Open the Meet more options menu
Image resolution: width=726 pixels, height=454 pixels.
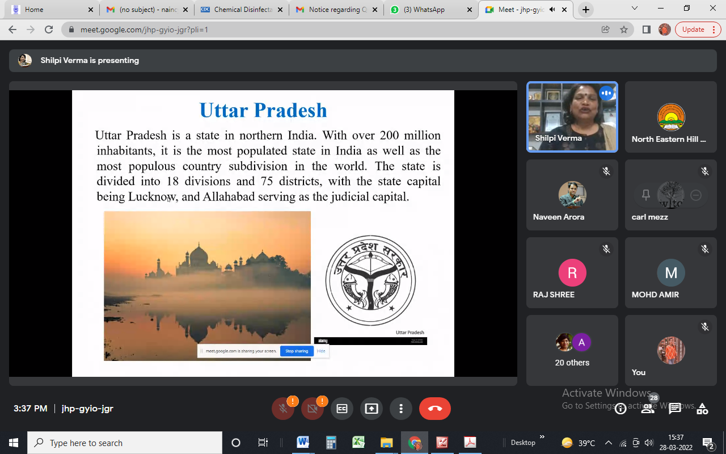click(401, 409)
